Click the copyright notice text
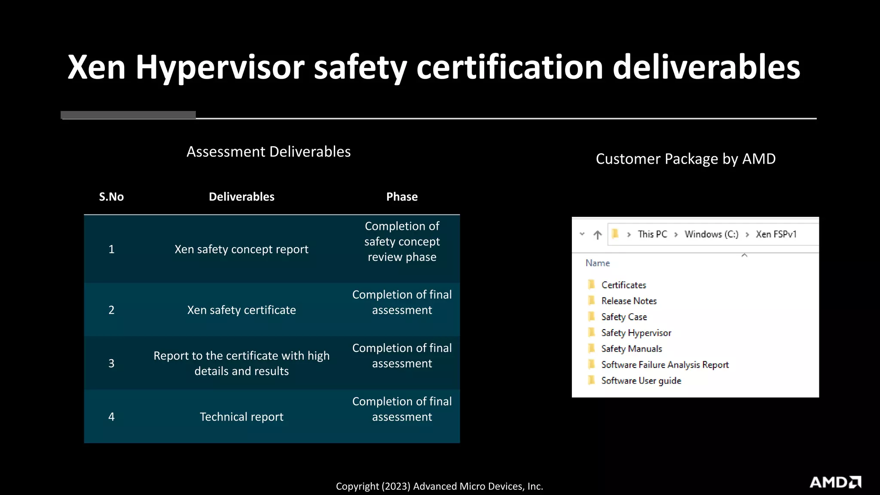 tap(440, 486)
